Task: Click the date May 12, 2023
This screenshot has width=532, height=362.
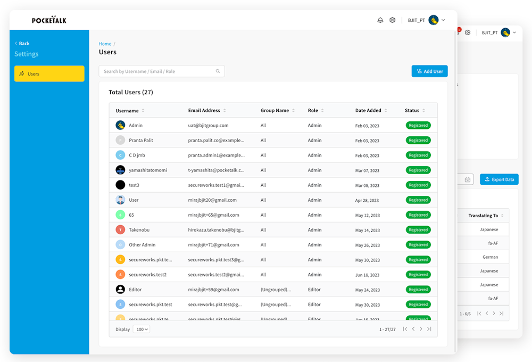Action: (368, 215)
